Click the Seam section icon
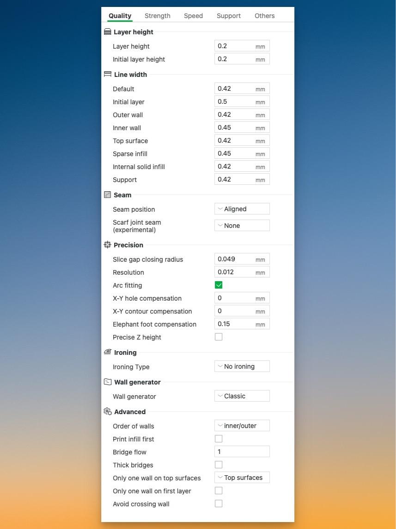Image resolution: width=396 pixels, height=529 pixels. click(x=107, y=195)
